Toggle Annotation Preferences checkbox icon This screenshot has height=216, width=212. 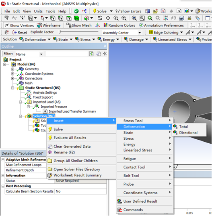[x=141, y=25]
